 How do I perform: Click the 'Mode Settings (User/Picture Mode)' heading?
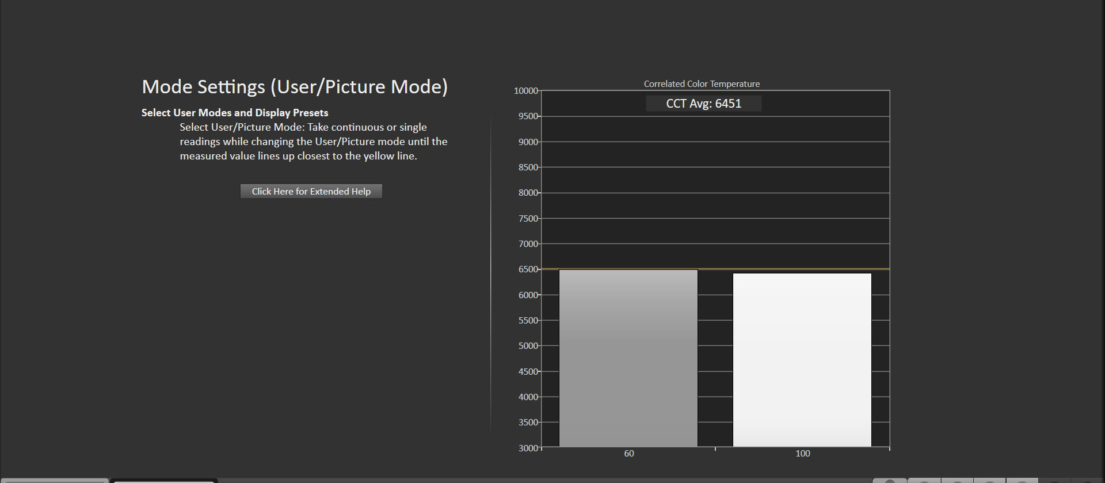point(295,87)
